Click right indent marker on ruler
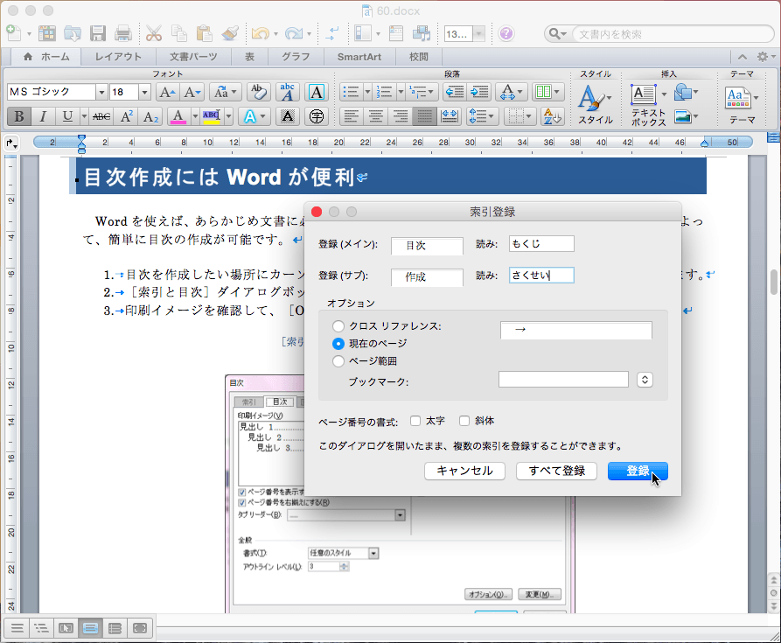The image size is (781, 643). click(704, 143)
